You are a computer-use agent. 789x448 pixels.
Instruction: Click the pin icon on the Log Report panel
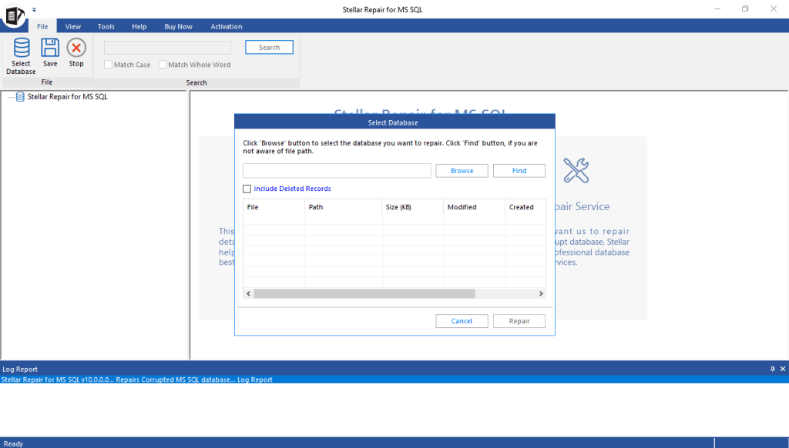[771, 369]
